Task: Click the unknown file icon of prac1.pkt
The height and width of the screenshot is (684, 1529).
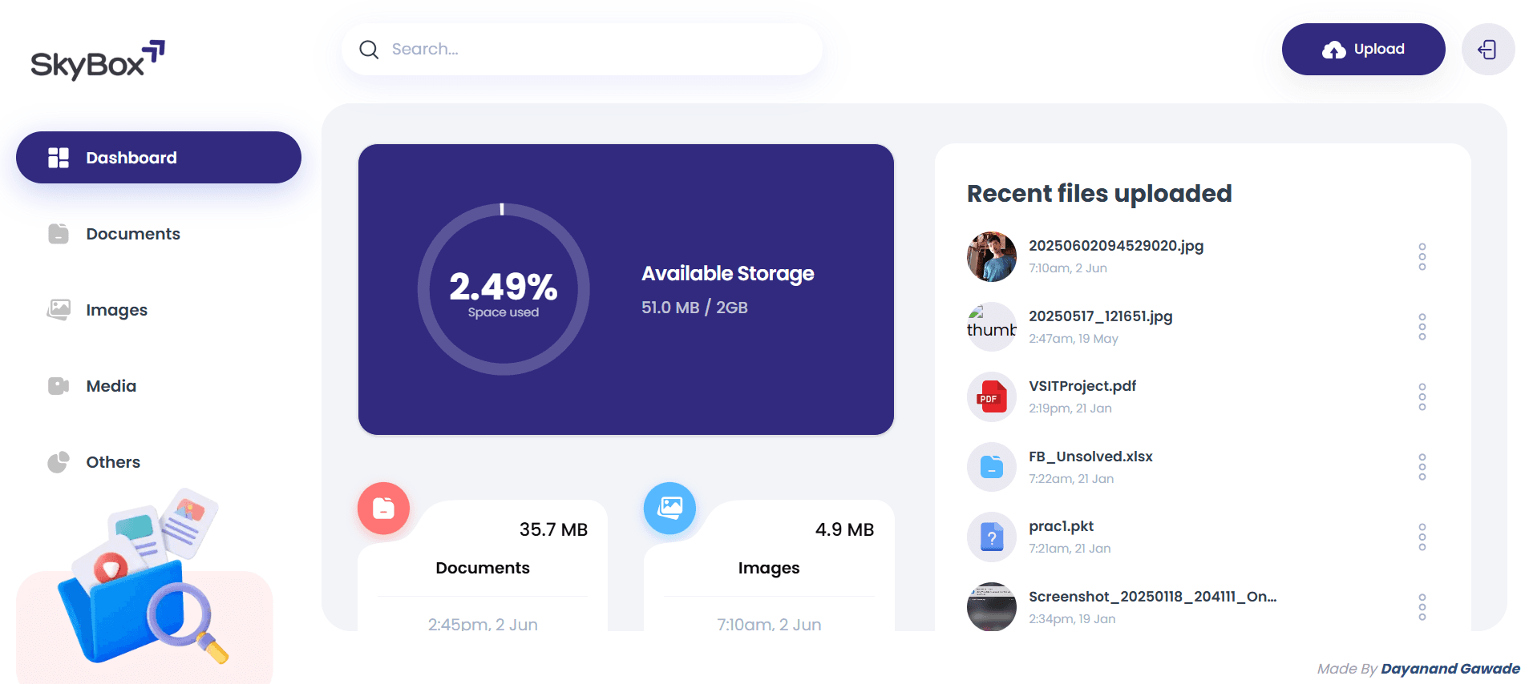Action: click(x=992, y=537)
